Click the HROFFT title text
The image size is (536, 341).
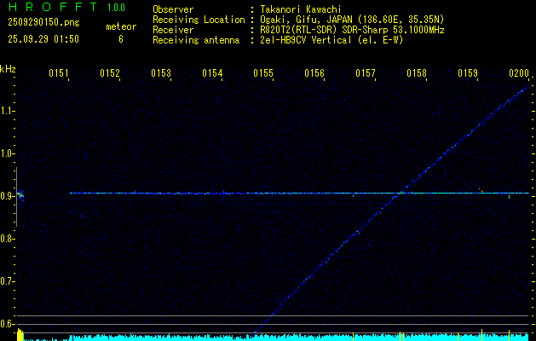coord(47,8)
